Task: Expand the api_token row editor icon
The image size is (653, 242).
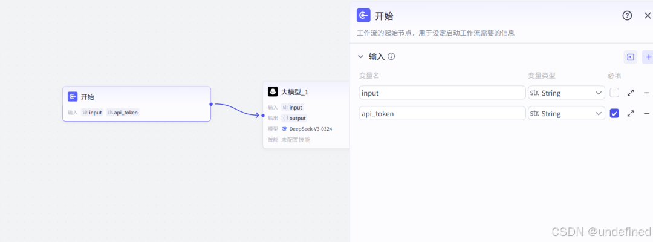Action: pos(631,113)
